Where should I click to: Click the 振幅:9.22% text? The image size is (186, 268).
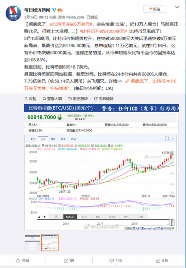36,130
